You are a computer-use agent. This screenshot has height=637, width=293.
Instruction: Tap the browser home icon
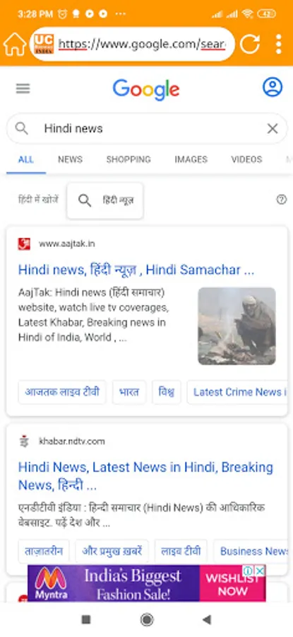click(15, 44)
